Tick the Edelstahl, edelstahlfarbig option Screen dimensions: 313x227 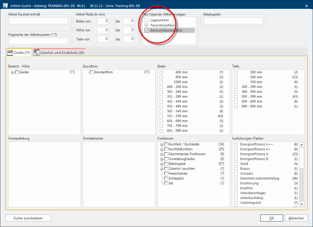pos(236,179)
